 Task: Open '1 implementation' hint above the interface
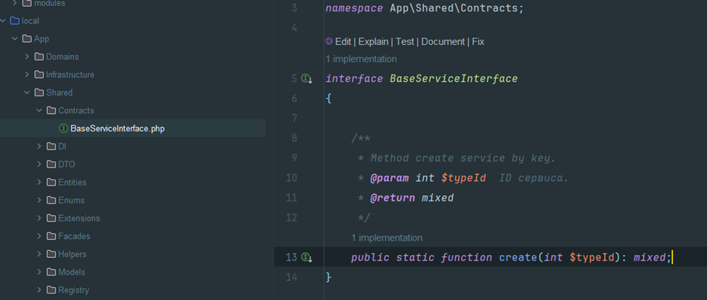[x=361, y=59]
